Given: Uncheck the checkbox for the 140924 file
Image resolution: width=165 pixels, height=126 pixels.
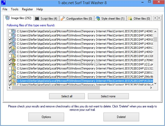Looking at the screenshot, I should [x=10, y=52].
